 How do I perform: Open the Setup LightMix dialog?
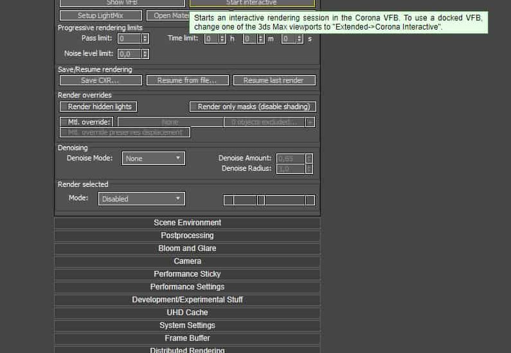pos(100,15)
